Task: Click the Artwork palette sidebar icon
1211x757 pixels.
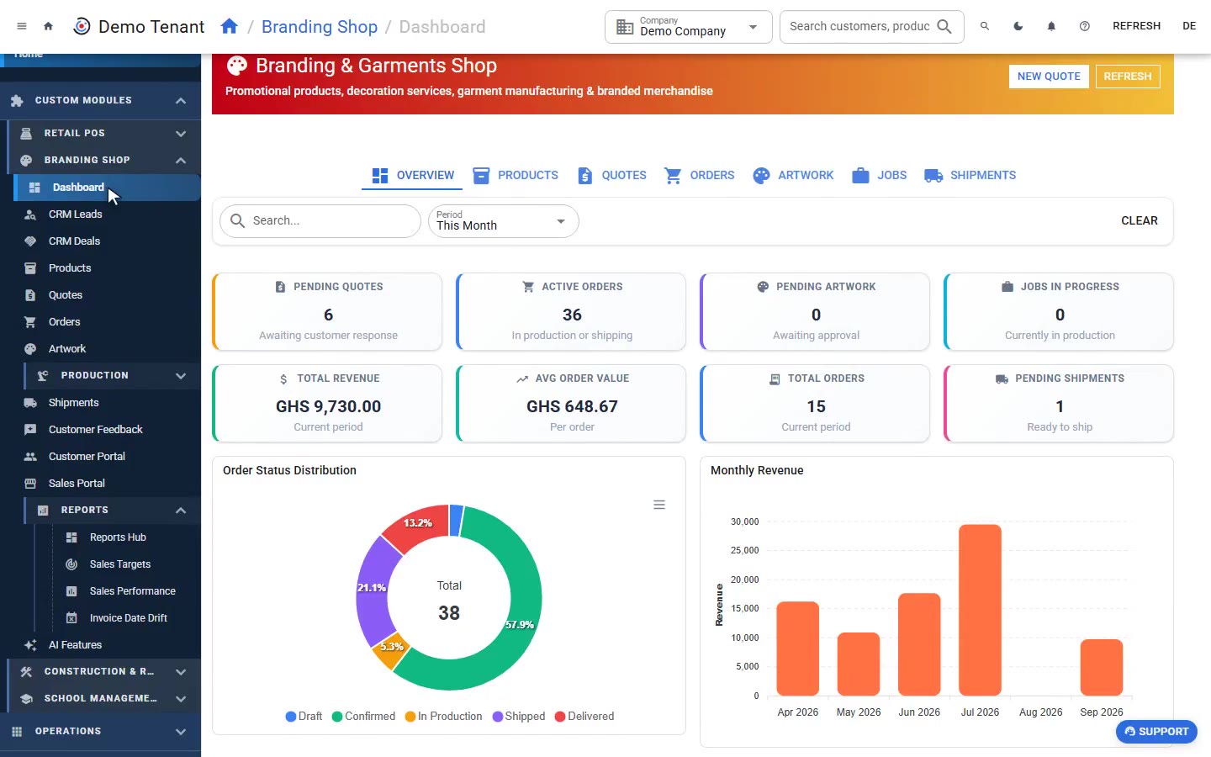Action: (30, 349)
